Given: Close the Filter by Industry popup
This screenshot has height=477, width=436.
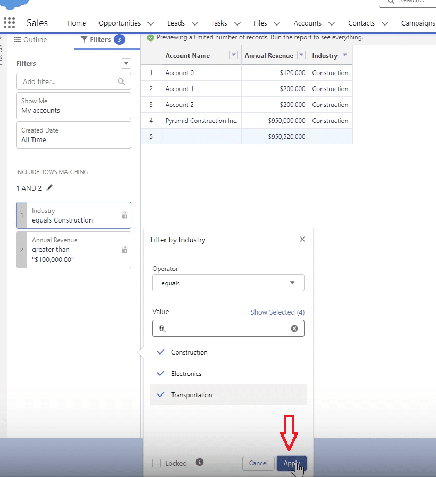Looking at the screenshot, I should point(302,239).
